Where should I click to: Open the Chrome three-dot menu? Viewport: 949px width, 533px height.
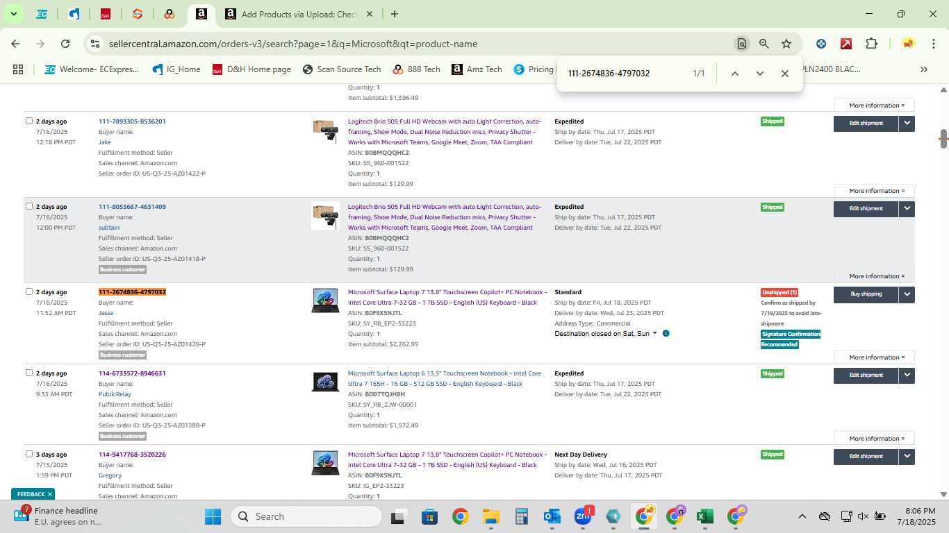(933, 44)
